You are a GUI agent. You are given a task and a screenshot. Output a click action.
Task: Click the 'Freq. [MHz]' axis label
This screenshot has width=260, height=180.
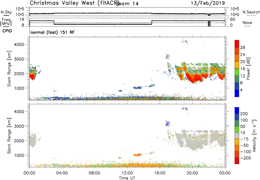click(x=6, y=22)
